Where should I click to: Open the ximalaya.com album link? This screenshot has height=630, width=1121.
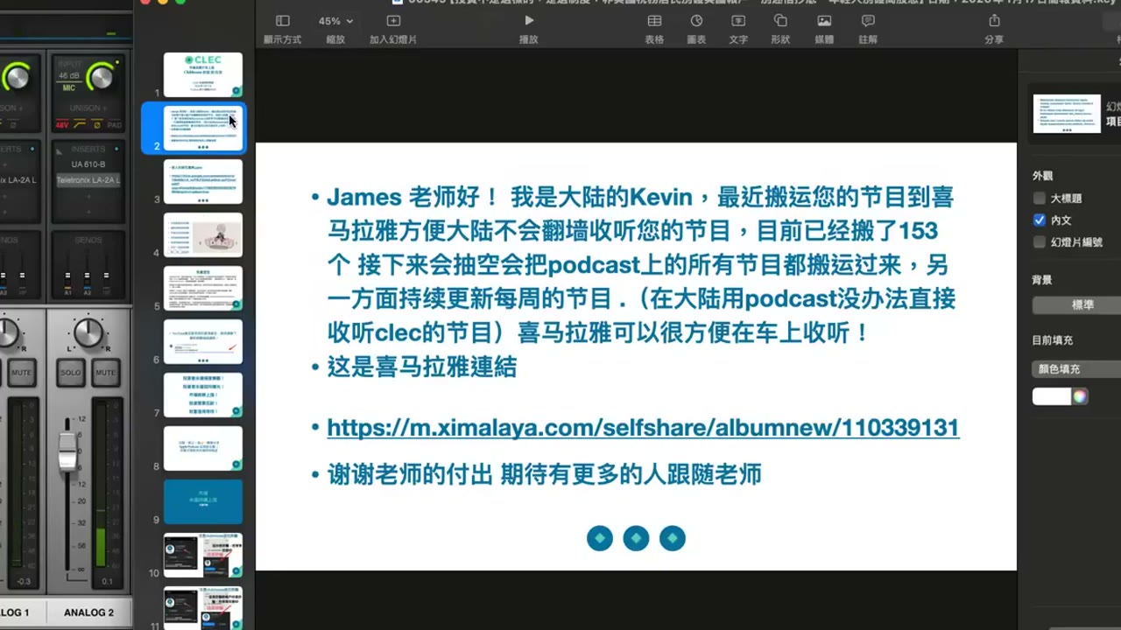click(x=643, y=427)
